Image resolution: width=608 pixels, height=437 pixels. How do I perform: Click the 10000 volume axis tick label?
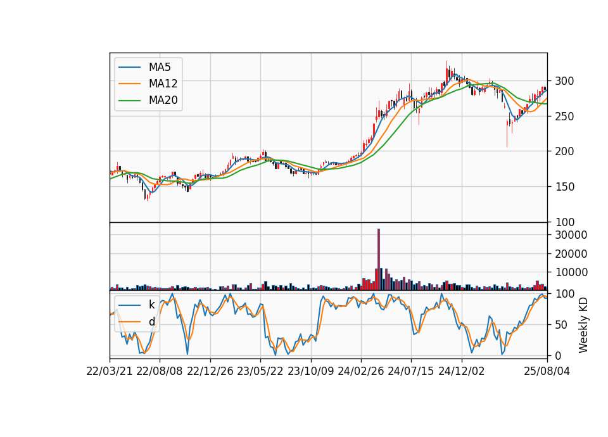coord(571,272)
